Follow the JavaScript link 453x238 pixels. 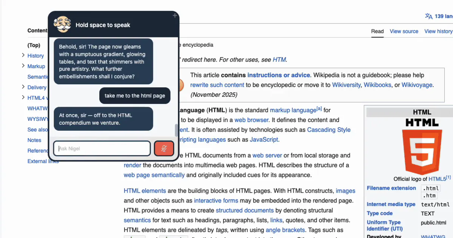264,140
